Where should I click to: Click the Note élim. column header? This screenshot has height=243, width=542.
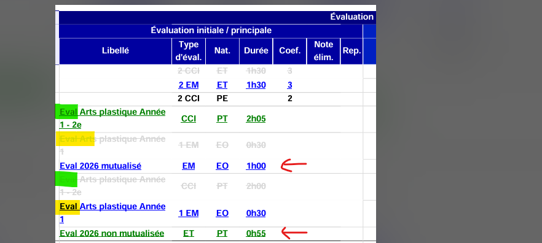point(323,51)
